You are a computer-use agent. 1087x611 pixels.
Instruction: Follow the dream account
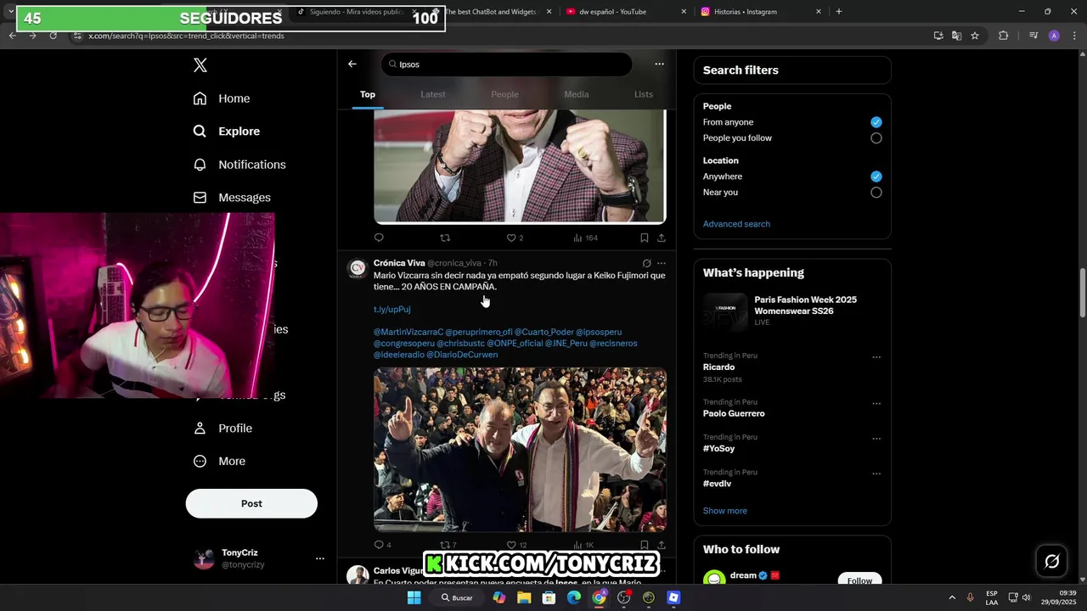click(859, 580)
